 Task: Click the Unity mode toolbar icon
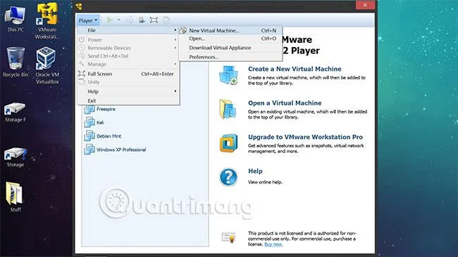(x=166, y=20)
